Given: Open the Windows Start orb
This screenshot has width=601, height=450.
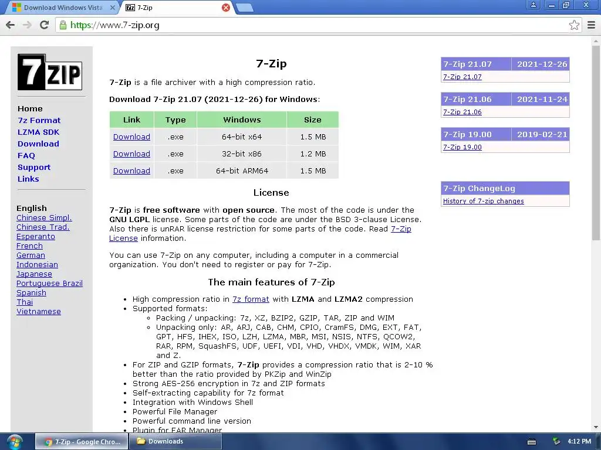Looking at the screenshot, I should tap(14, 442).
